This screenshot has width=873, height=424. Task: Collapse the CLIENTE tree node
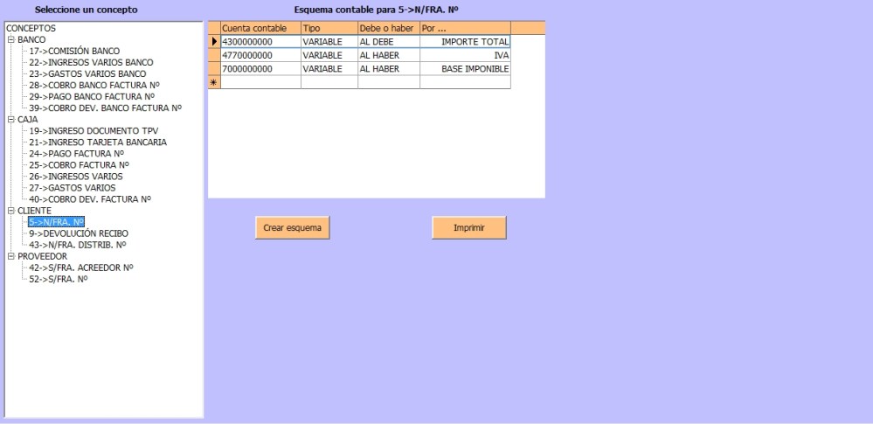(10, 211)
